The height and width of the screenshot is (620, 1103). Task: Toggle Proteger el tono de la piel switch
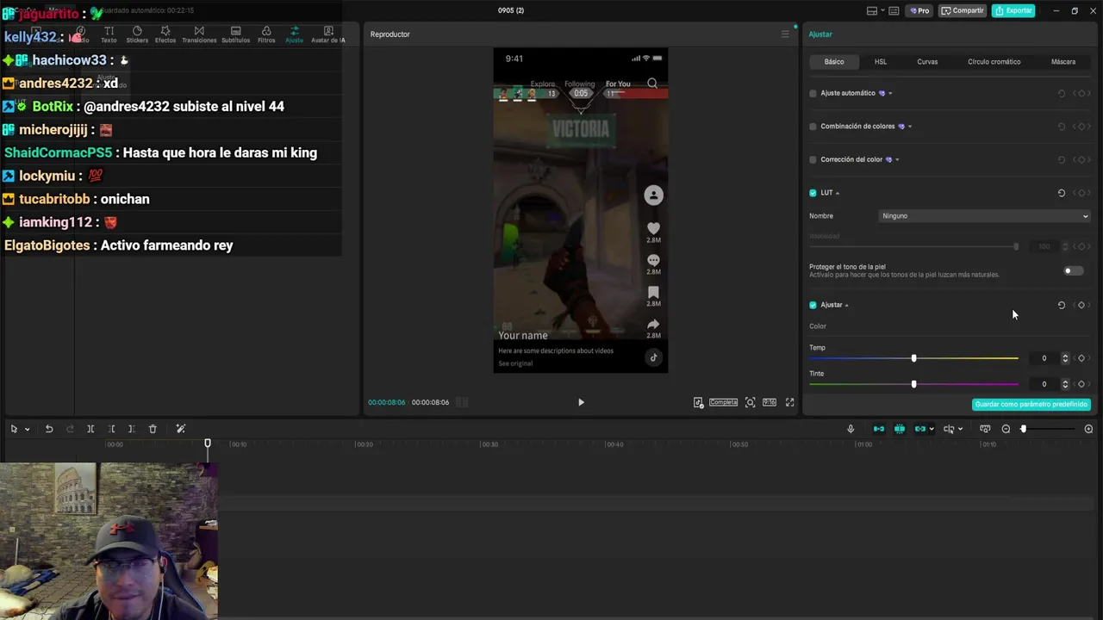point(1073,270)
